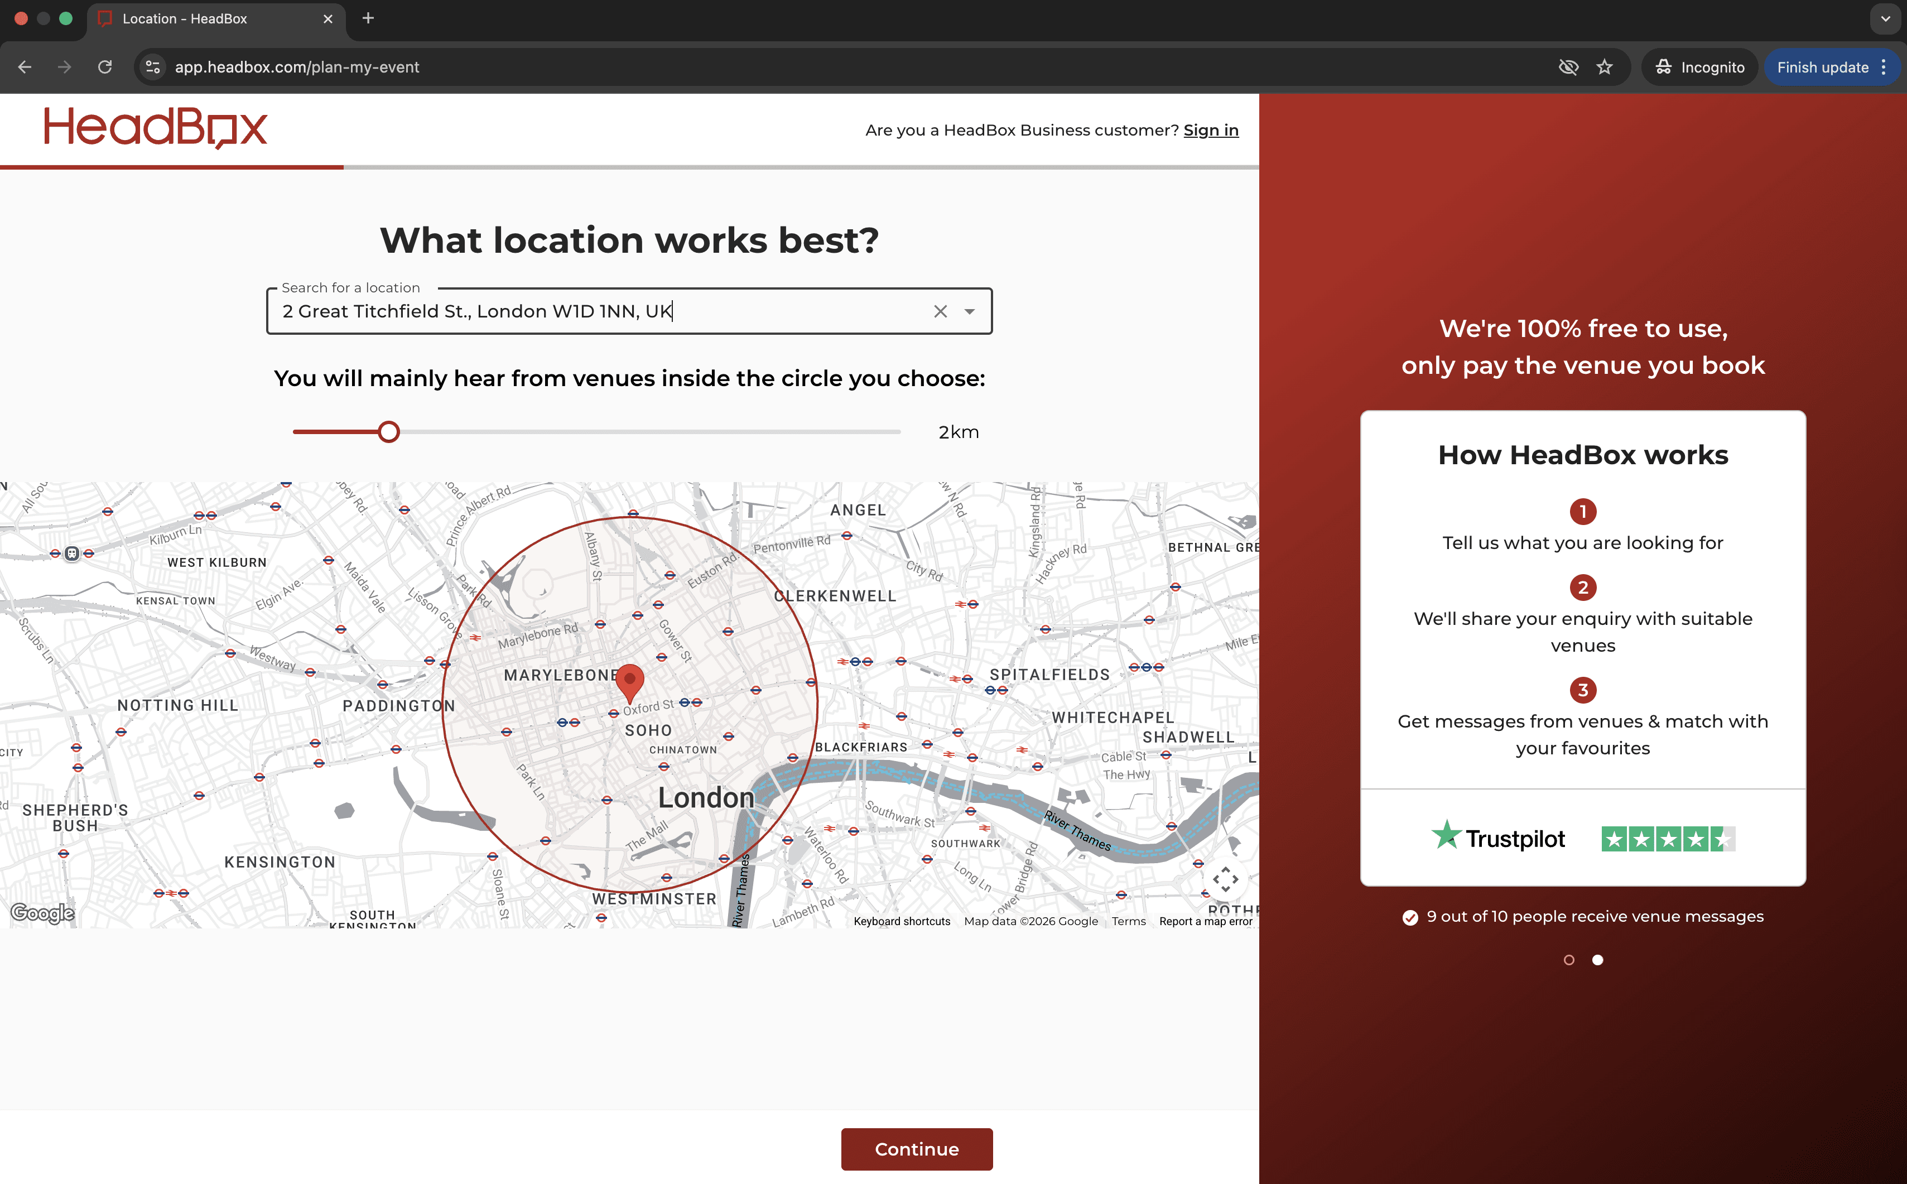Click the red map location pin

pos(629,681)
